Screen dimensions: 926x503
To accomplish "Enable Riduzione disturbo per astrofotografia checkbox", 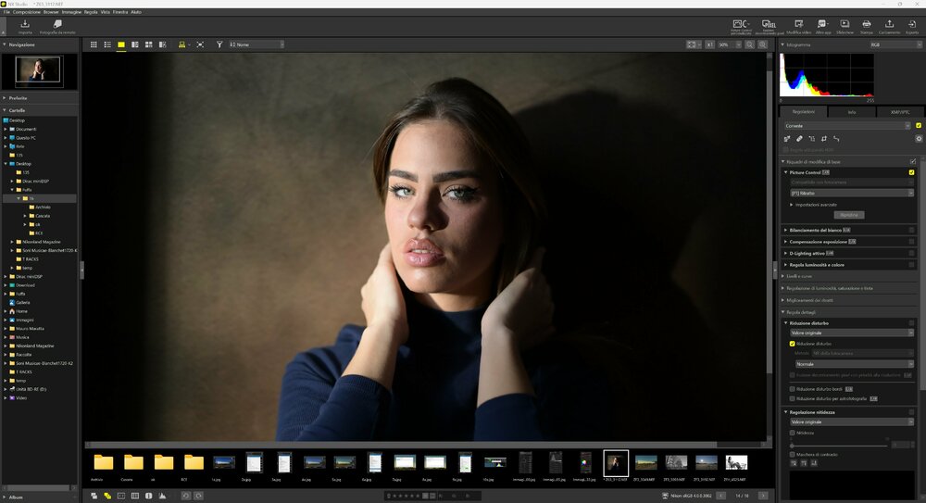I will pos(792,398).
